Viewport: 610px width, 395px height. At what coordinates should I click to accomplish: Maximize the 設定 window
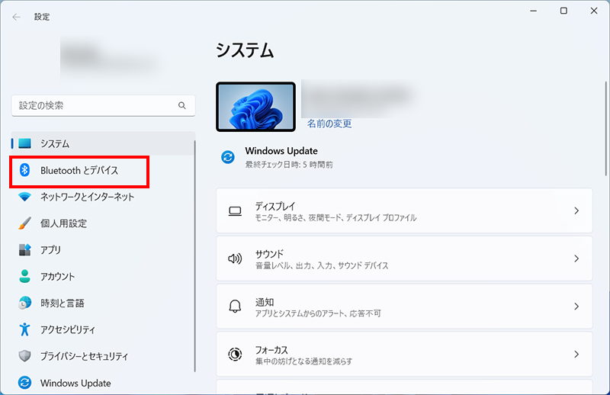[563, 11]
